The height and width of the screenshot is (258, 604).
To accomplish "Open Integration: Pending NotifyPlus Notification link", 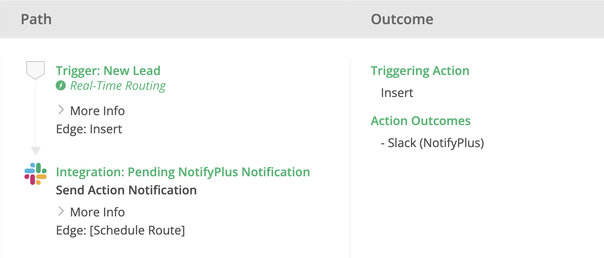I will click(183, 172).
